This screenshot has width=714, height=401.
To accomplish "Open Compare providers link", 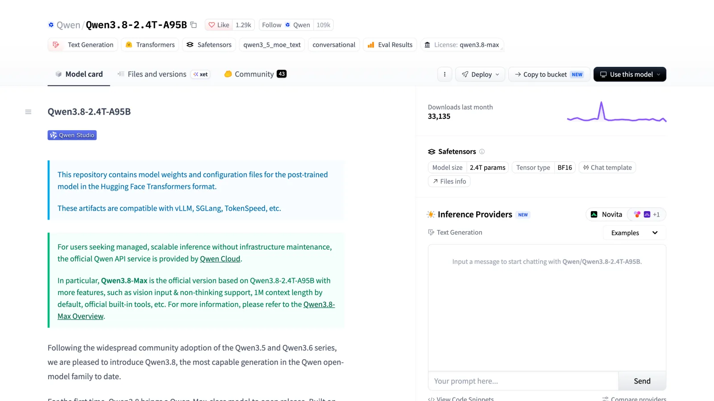I will [634, 399].
